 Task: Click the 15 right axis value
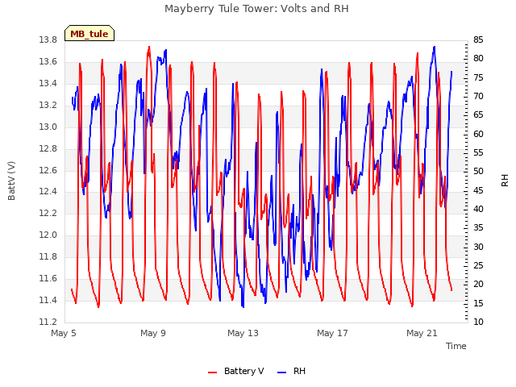pyautogui.click(x=478, y=303)
